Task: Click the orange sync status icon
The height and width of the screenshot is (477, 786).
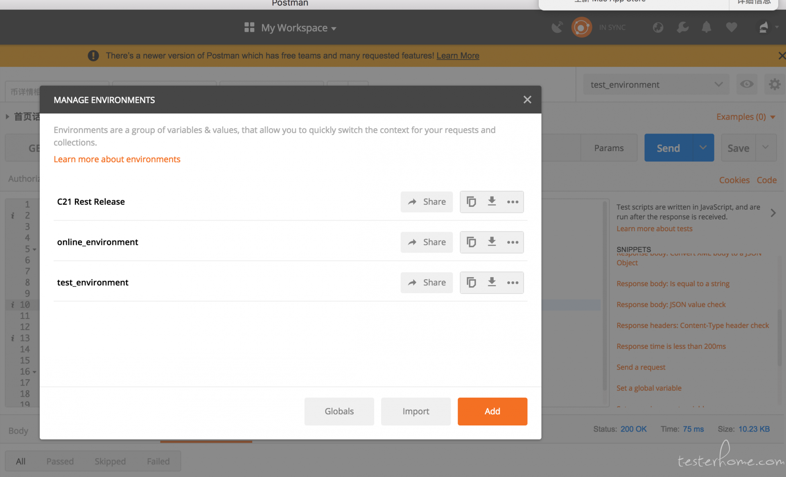Action: tap(581, 27)
